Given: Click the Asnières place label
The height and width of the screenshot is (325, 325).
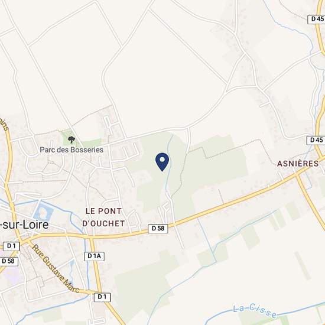Looking at the screenshot, I should point(298,164).
